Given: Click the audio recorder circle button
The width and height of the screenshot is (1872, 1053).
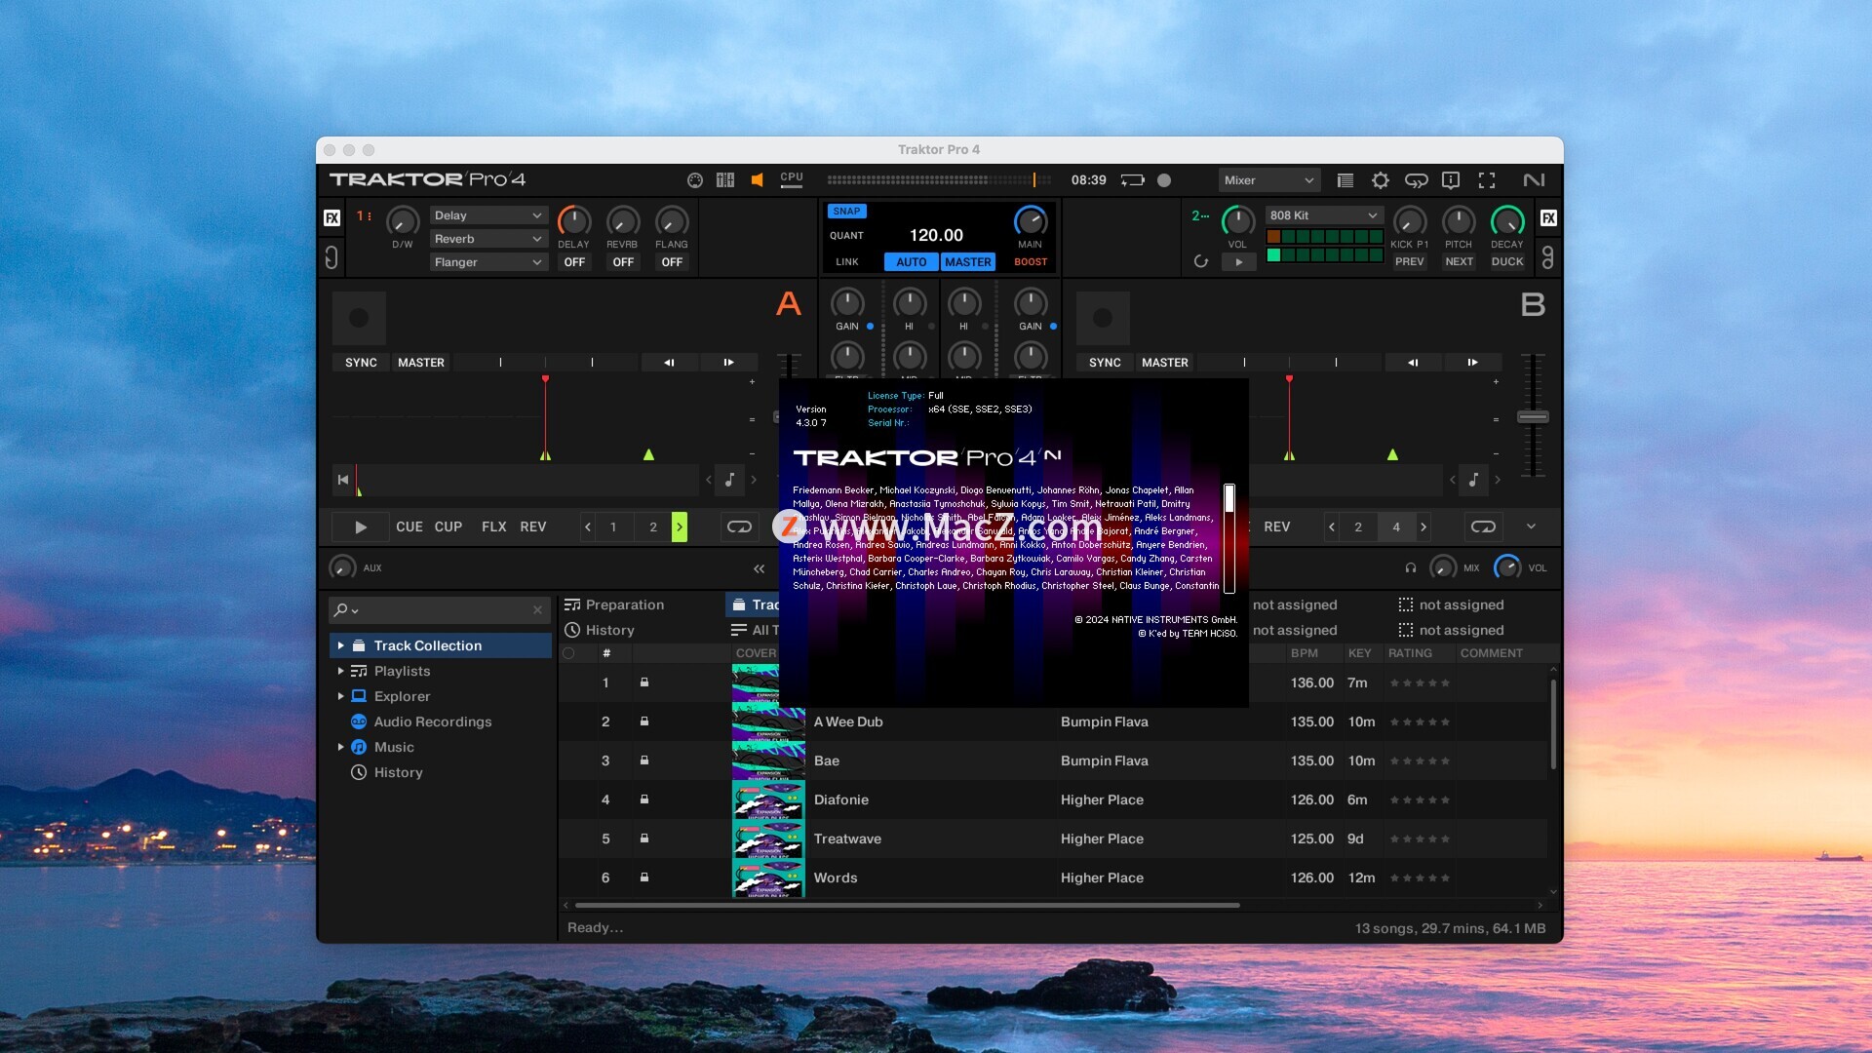Looking at the screenshot, I should point(1163,180).
